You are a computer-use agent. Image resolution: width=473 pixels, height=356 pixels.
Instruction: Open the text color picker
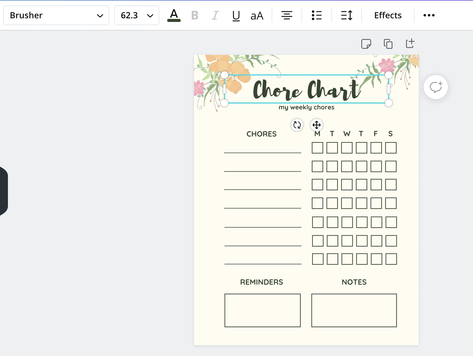(x=174, y=15)
